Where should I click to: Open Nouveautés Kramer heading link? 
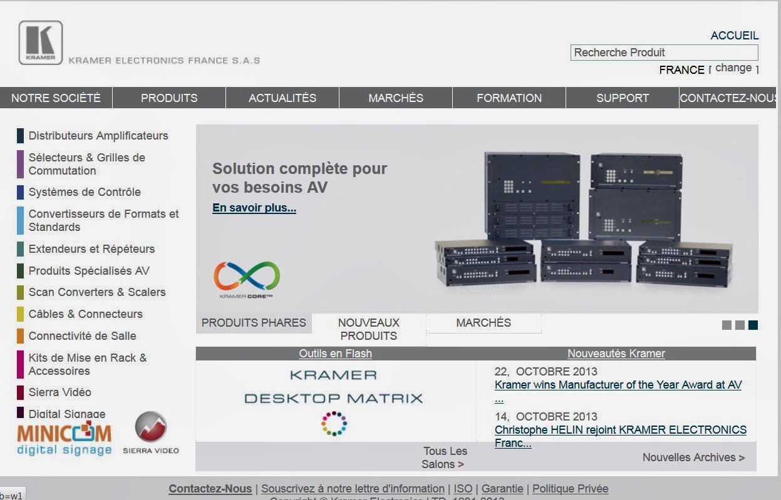coord(616,354)
